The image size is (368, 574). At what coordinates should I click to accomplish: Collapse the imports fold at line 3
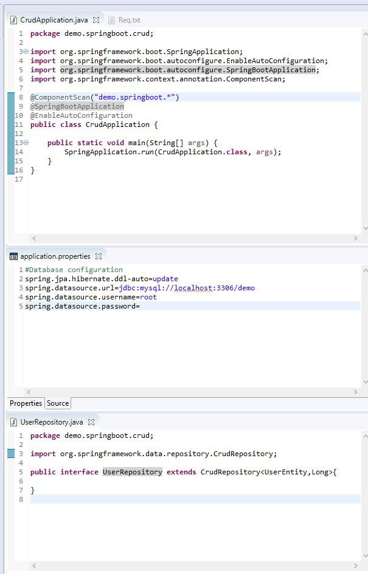point(26,52)
